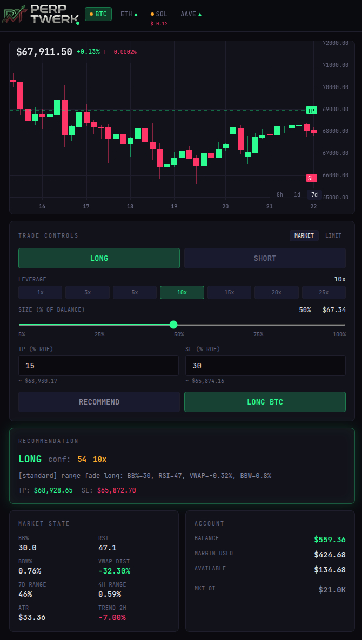Click the size percentage slider handle
The width and height of the screenshot is (362, 640).
pos(173,325)
